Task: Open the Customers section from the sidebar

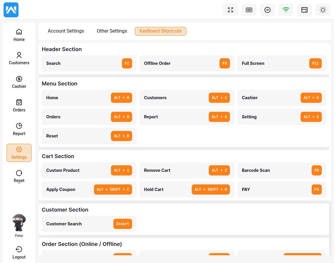Action: pyautogui.click(x=19, y=58)
